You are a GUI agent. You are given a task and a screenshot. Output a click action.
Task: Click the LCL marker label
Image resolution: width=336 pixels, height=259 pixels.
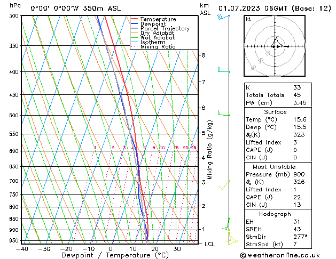click(x=210, y=244)
